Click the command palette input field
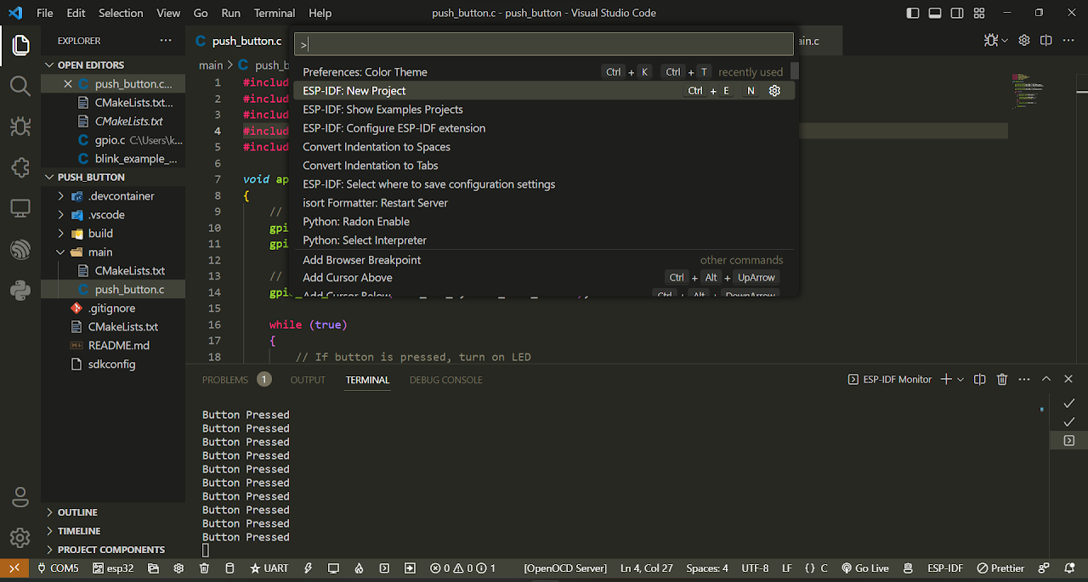The image size is (1088, 582). point(544,44)
